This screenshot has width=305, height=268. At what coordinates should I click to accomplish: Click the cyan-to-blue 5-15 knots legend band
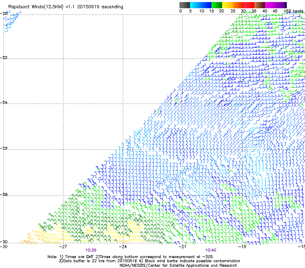[201, 5]
